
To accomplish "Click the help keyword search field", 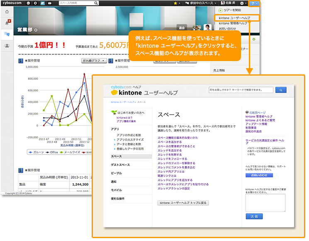I will point(241,90).
